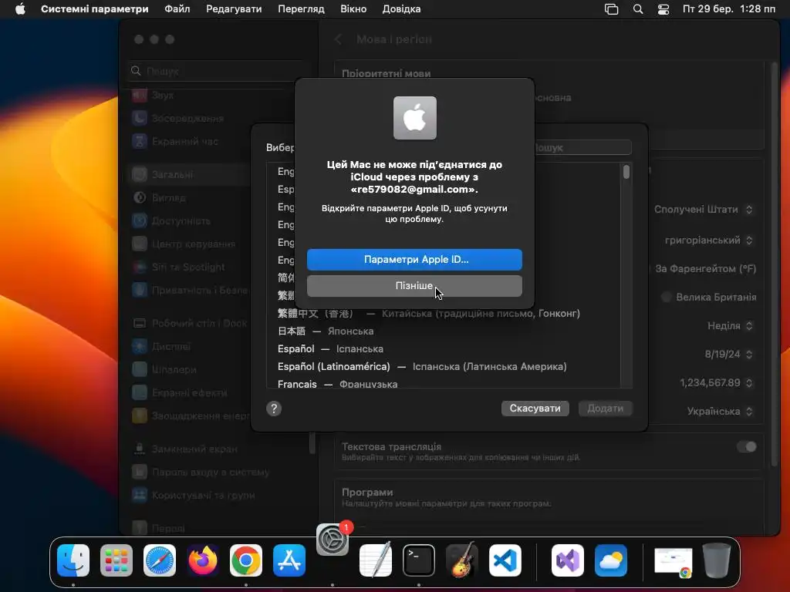
Task: Click the language list scrollbar thumb
Action: coord(626,172)
